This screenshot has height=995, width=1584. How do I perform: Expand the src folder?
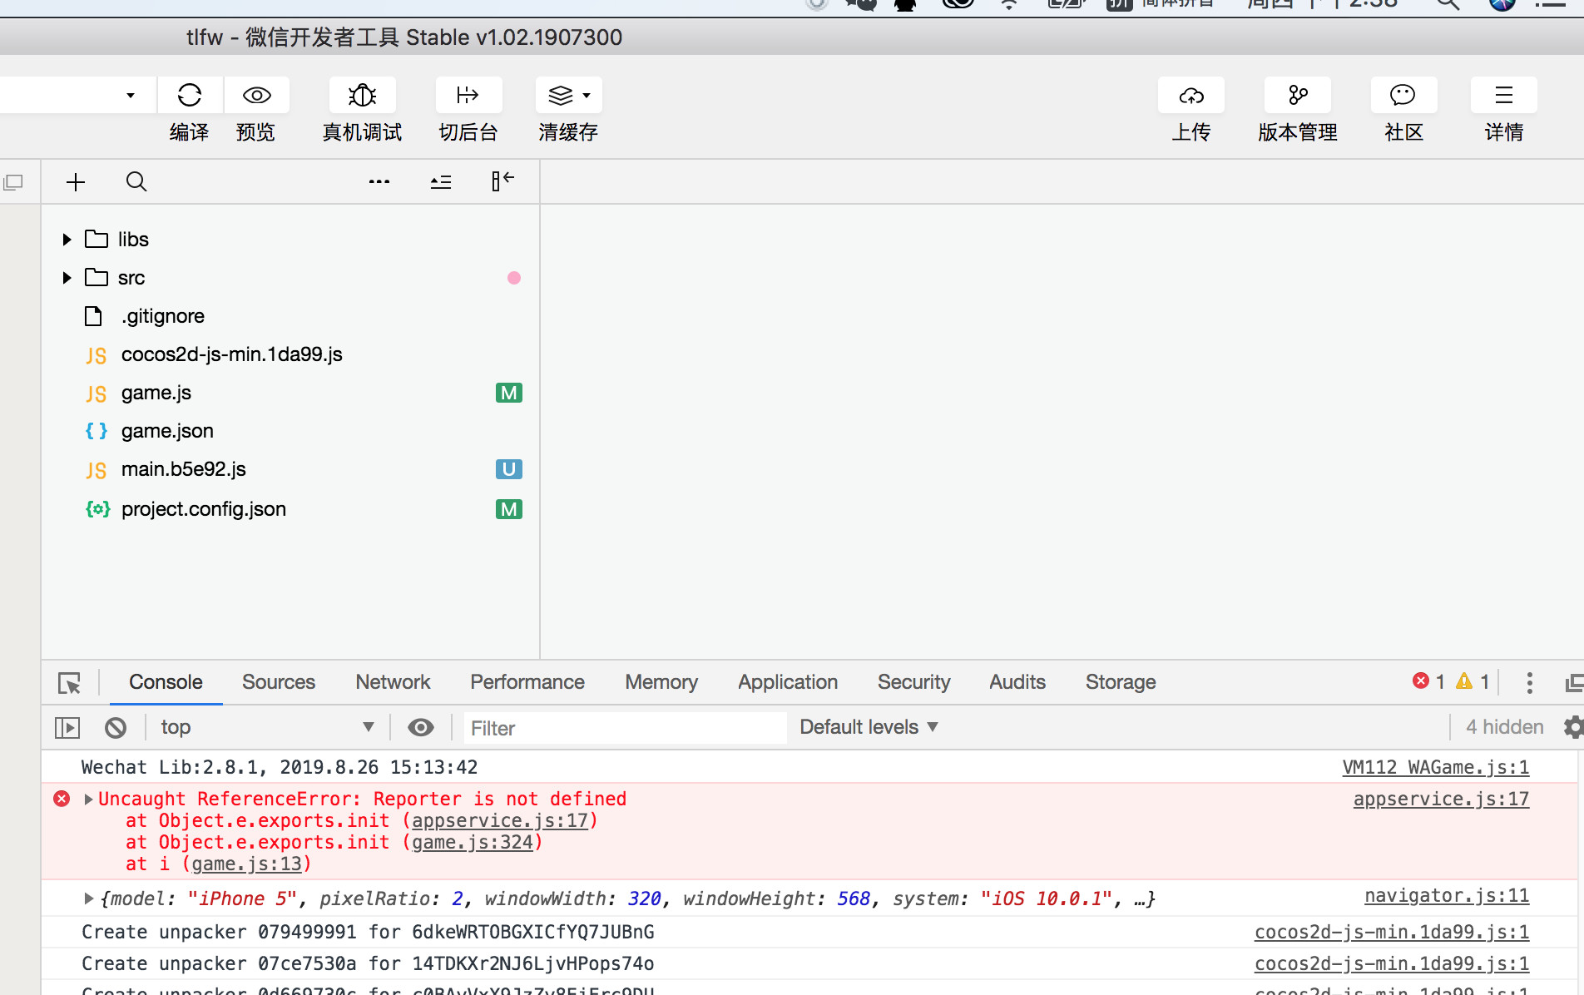click(67, 278)
